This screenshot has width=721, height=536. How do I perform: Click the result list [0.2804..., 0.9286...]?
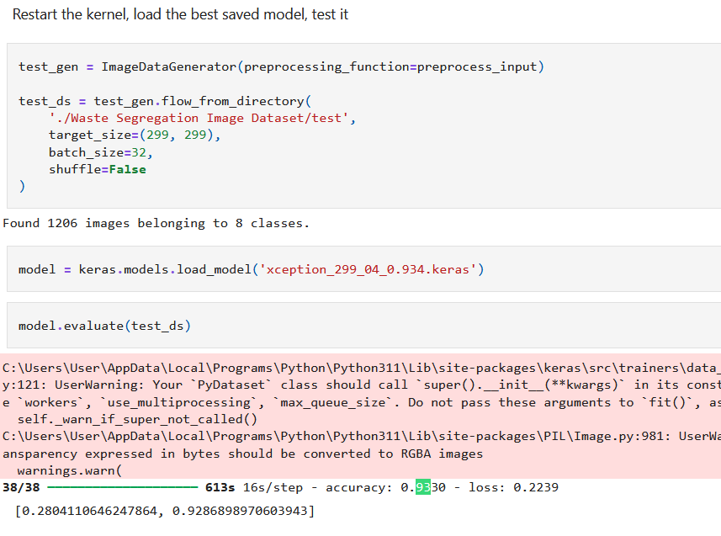[x=165, y=511]
